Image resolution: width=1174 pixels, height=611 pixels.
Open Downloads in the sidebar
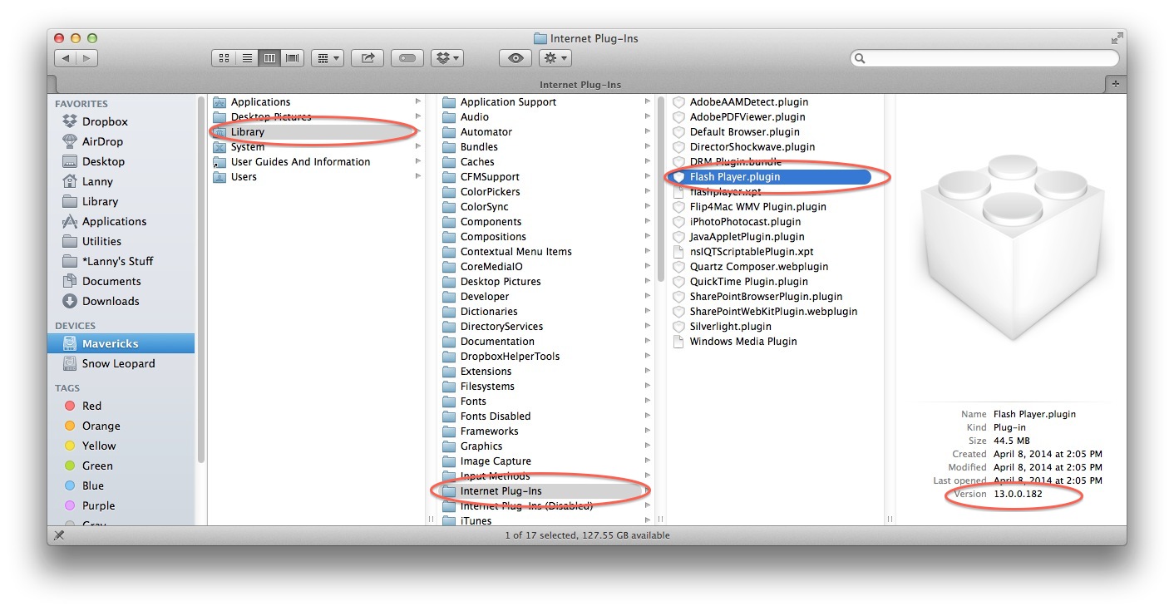coord(111,301)
